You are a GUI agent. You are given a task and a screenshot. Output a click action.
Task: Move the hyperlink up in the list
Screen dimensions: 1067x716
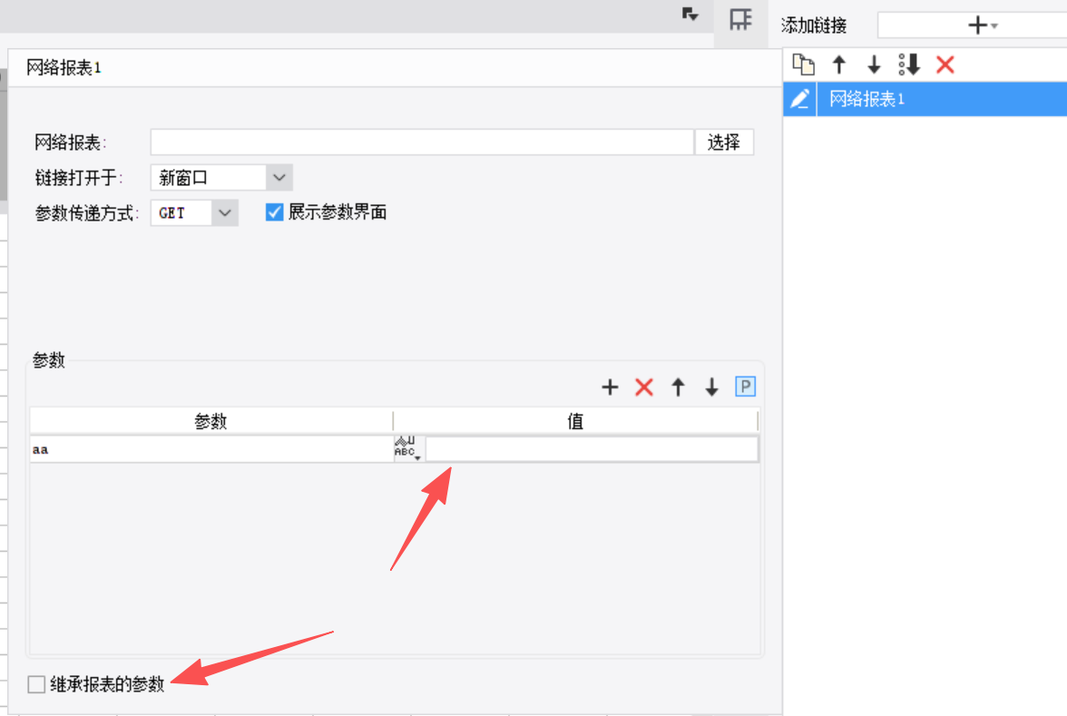point(839,64)
